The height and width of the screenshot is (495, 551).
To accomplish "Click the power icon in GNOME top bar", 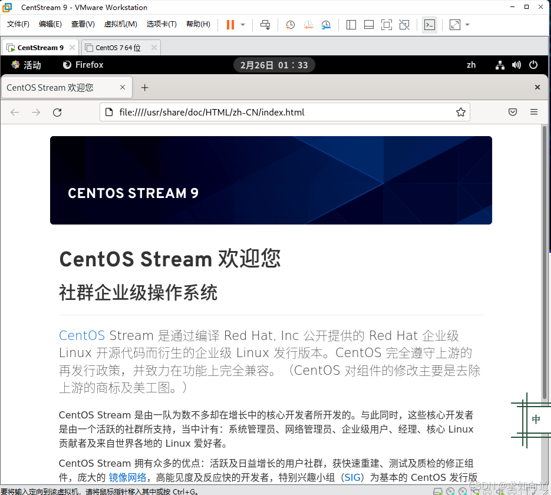I will 533,65.
